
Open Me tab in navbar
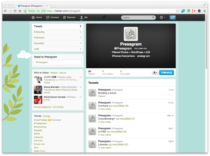coord(84,17)
